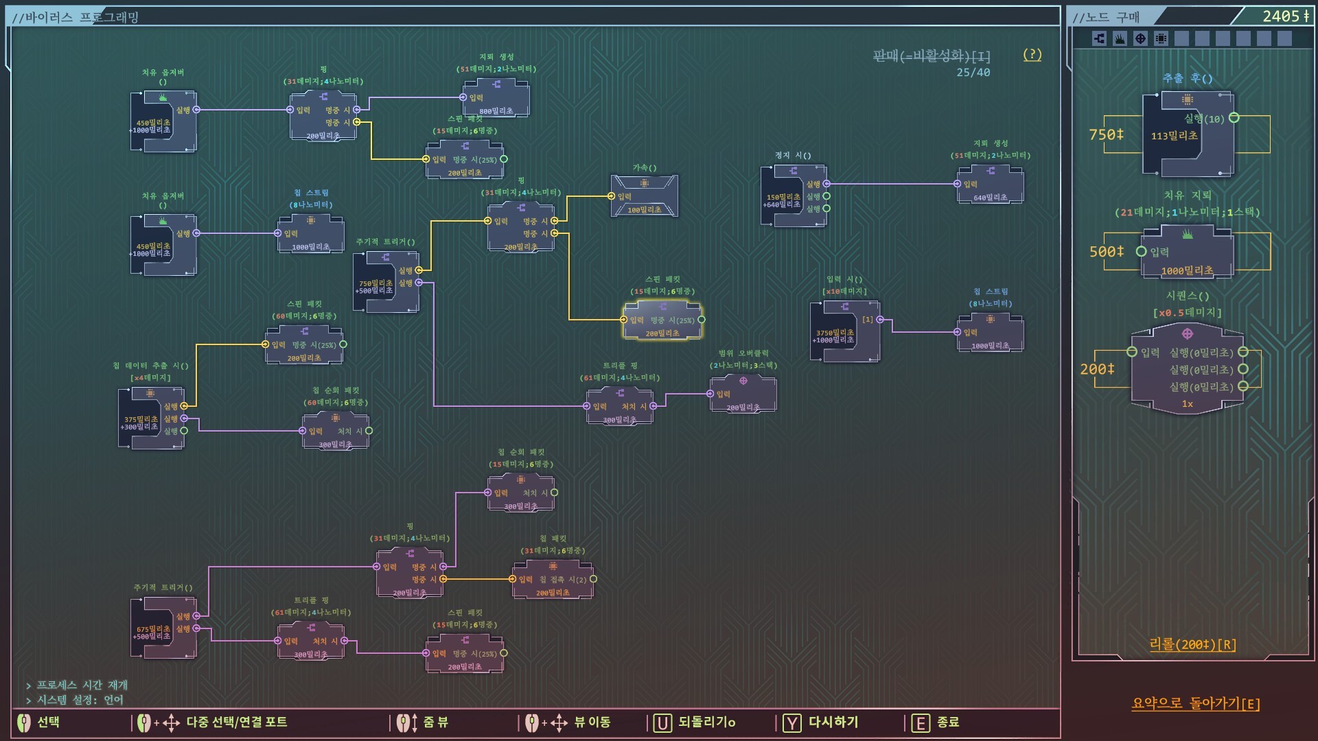Click the 판매(=비활성화)[I] sell area
The height and width of the screenshot is (741, 1318).
click(x=931, y=56)
